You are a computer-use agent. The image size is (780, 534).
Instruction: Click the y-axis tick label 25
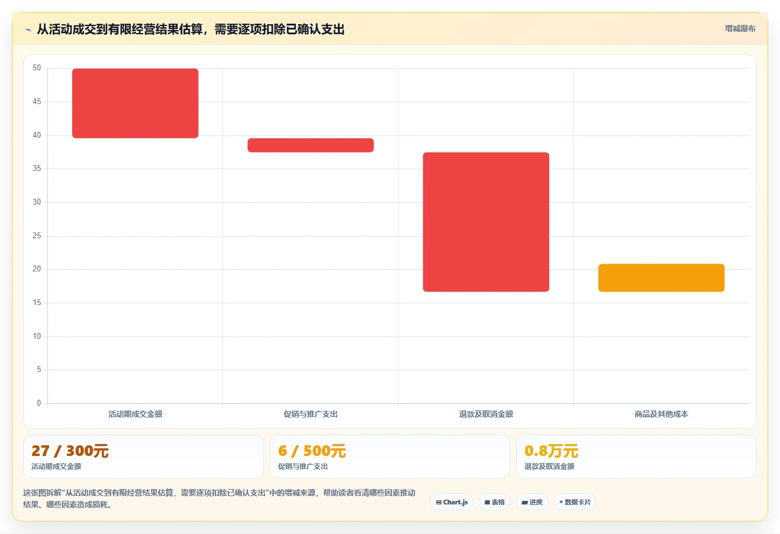coord(37,236)
